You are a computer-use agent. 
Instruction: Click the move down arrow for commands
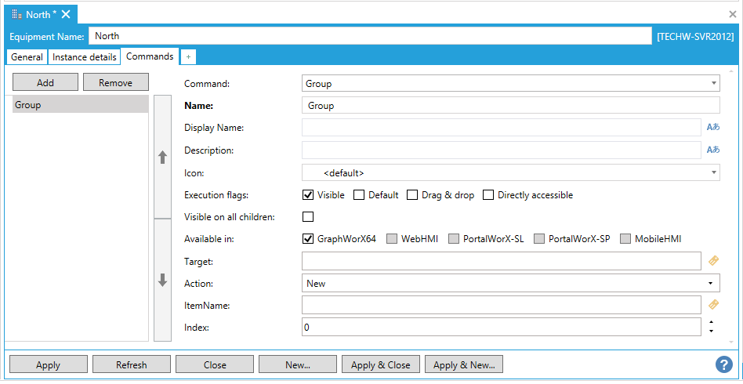(x=163, y=280)
